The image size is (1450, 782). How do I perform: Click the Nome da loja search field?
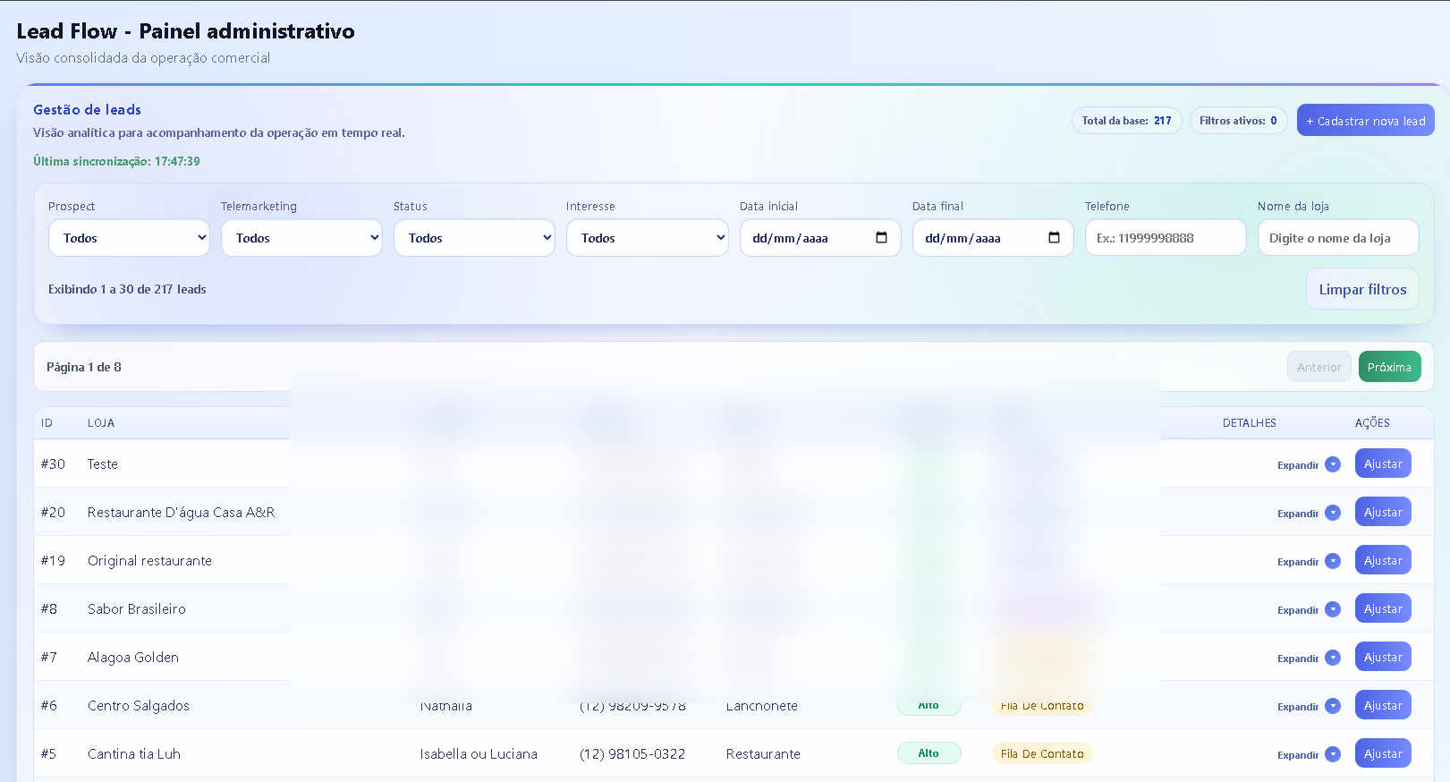(1337, 238)
